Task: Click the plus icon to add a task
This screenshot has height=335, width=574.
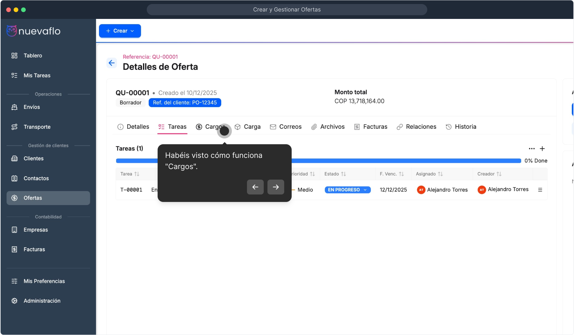Action: point(542,149)
